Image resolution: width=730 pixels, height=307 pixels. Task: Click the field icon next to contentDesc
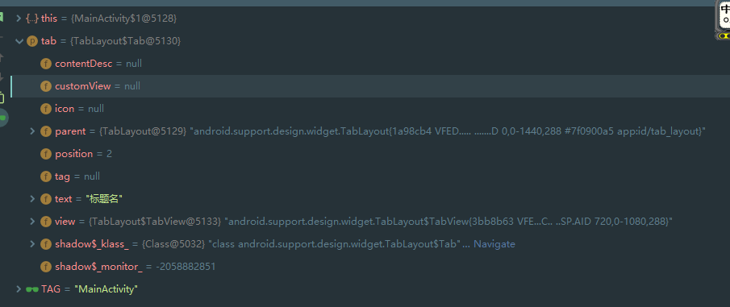[46, 64]
